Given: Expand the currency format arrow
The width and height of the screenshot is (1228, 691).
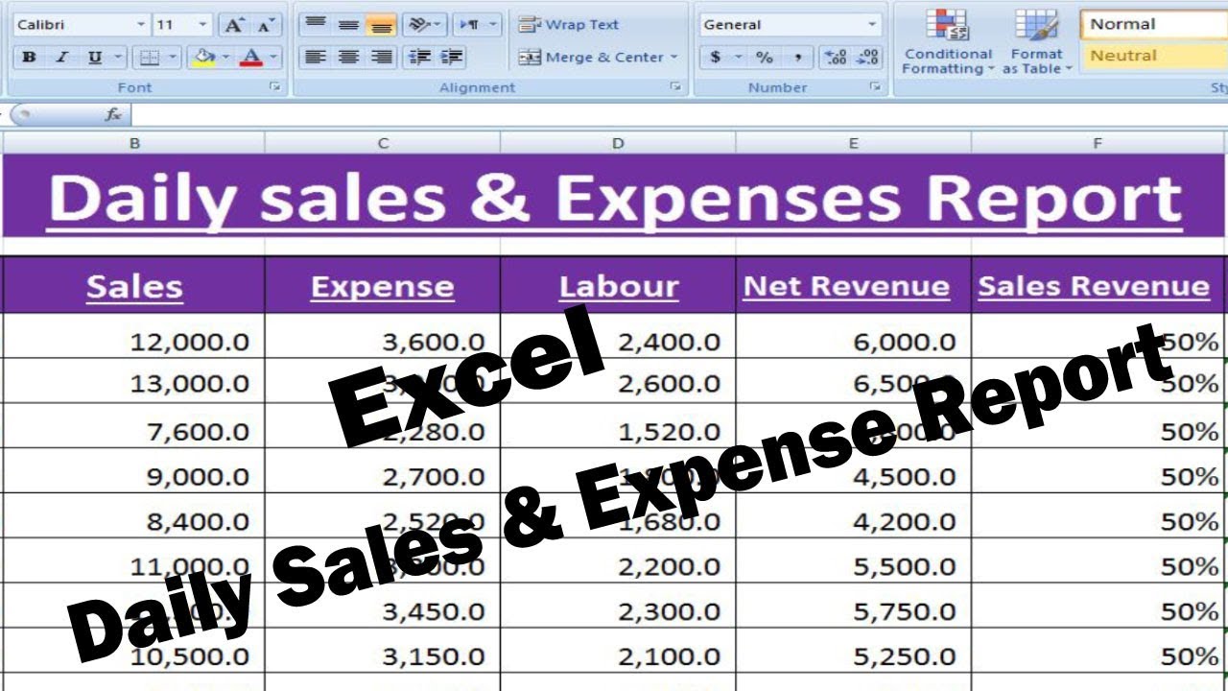Looking at the screenshot, I should (x=738, y=58).
